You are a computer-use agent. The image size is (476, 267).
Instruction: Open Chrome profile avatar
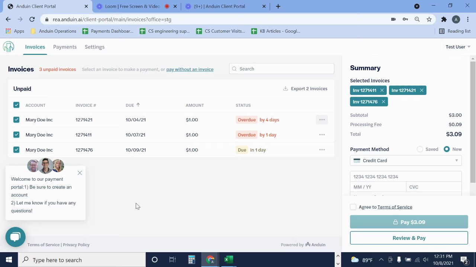coord(456,19)
